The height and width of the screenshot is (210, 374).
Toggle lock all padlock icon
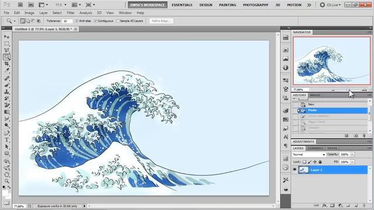(x=320, y=162)
